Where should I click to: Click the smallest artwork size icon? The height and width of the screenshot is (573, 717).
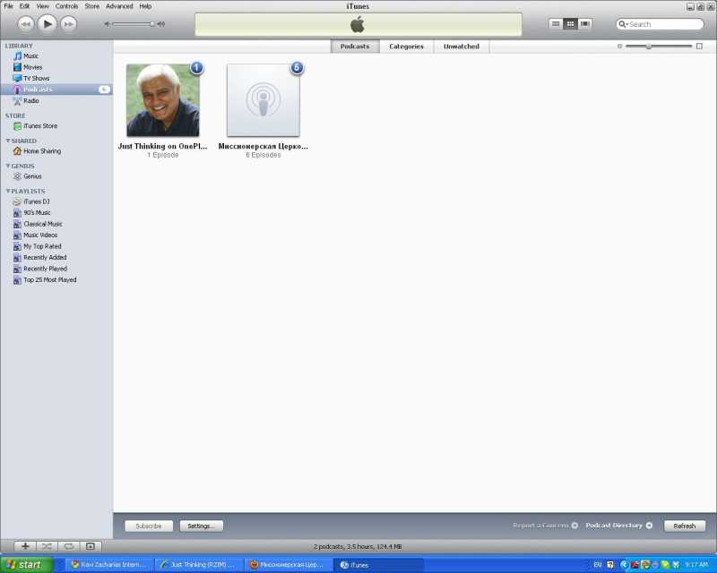point(619,47)
